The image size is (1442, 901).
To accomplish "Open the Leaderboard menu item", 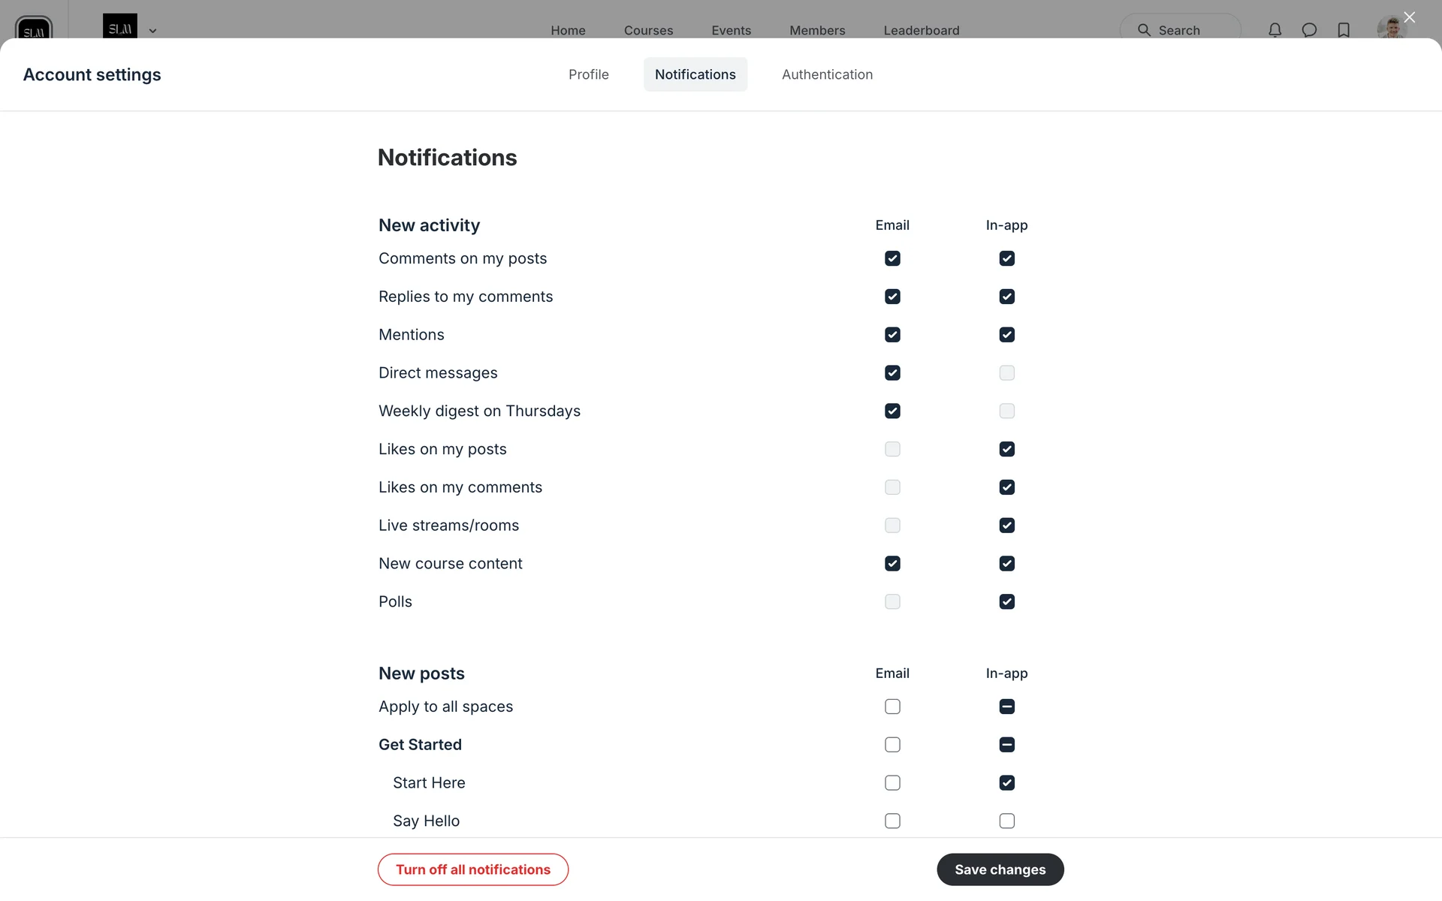I will point(921,30).
